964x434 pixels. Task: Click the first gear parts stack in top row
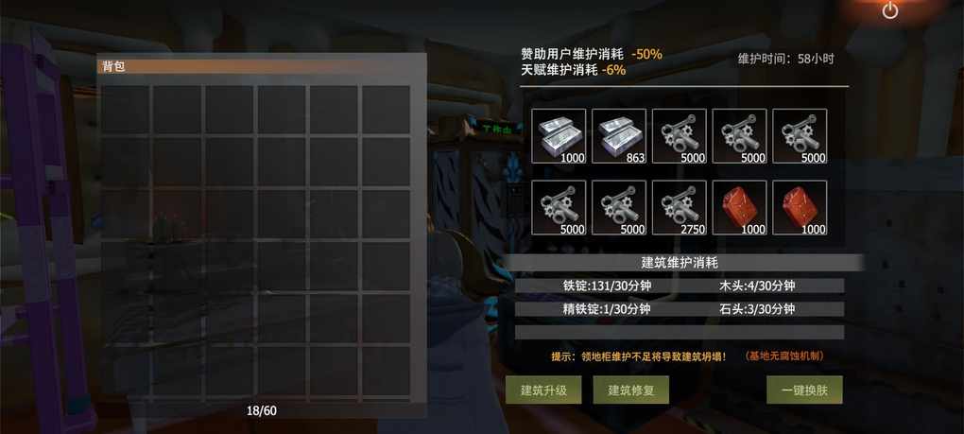click(x=679, y=136)
